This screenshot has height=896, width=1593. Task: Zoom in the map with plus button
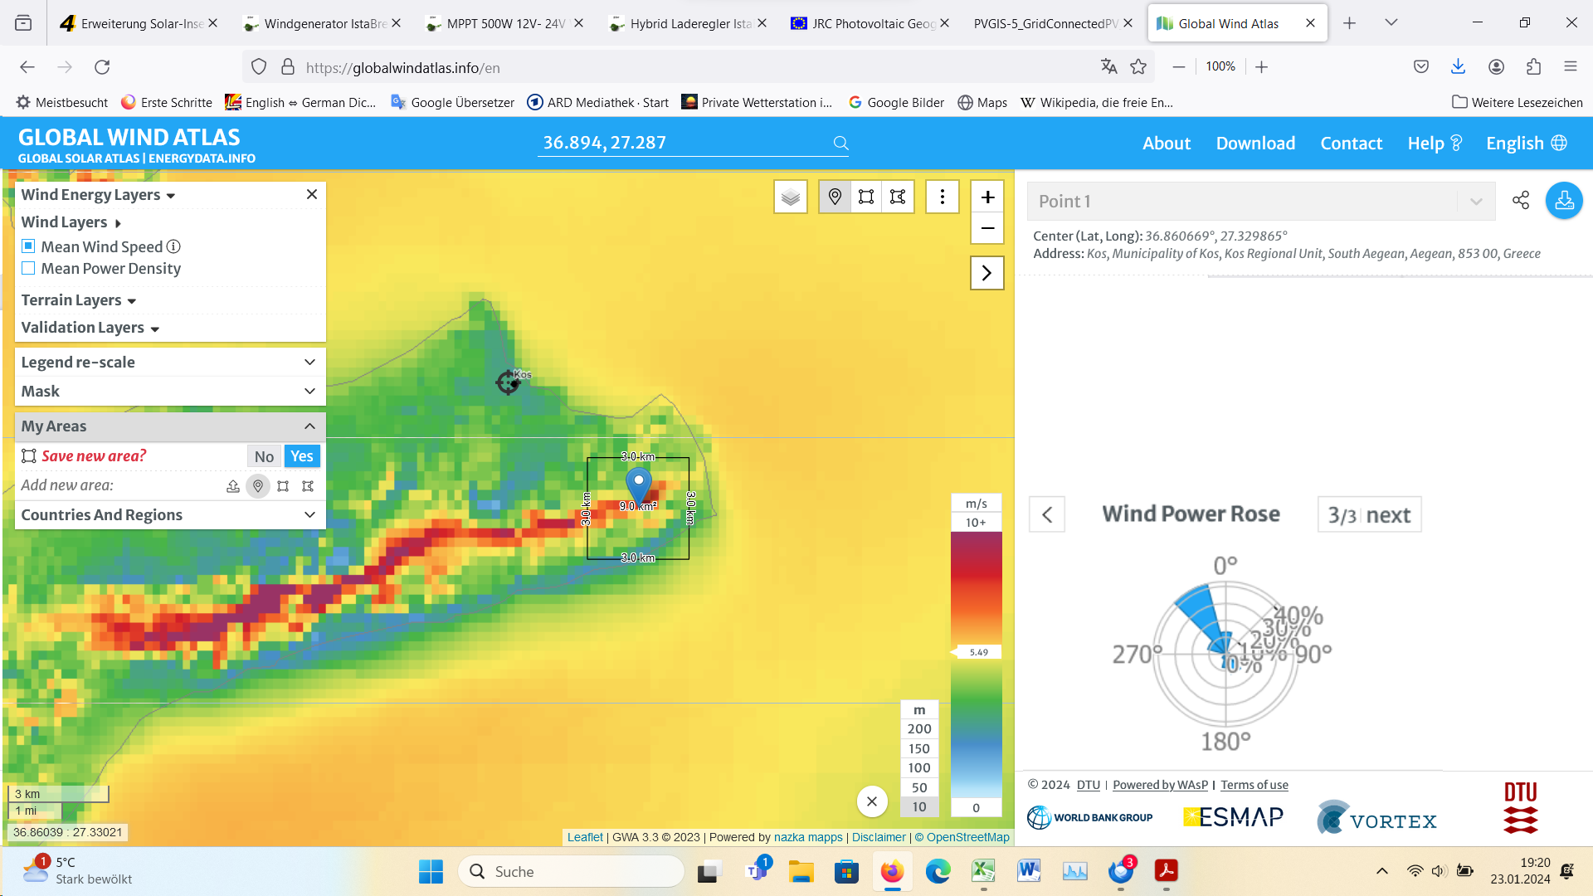click(x=987, y=197)
